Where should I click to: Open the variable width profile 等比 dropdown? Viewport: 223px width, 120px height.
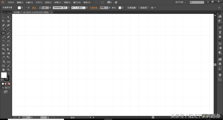(x=69, y=8)
